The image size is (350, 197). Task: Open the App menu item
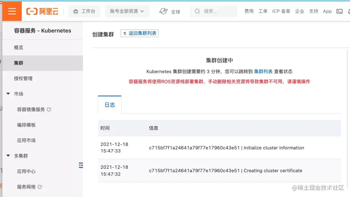[x=327, y=11]
